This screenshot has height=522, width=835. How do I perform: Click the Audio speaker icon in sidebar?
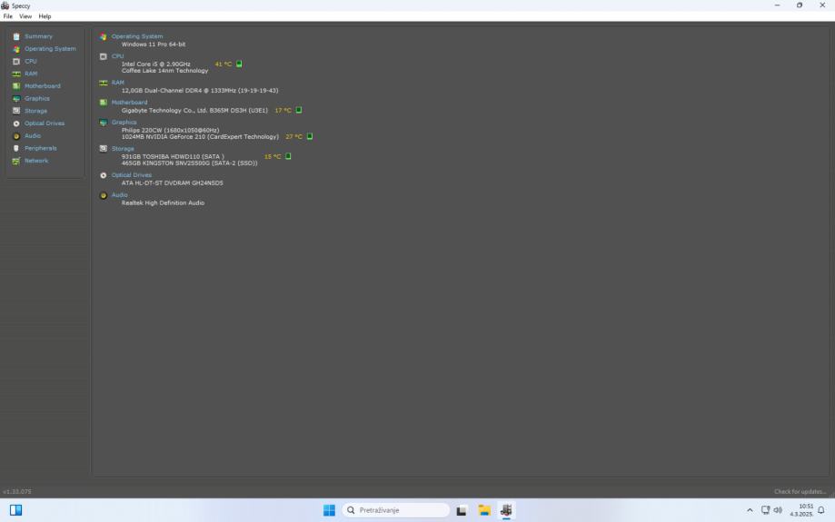[x=16, y=135]
